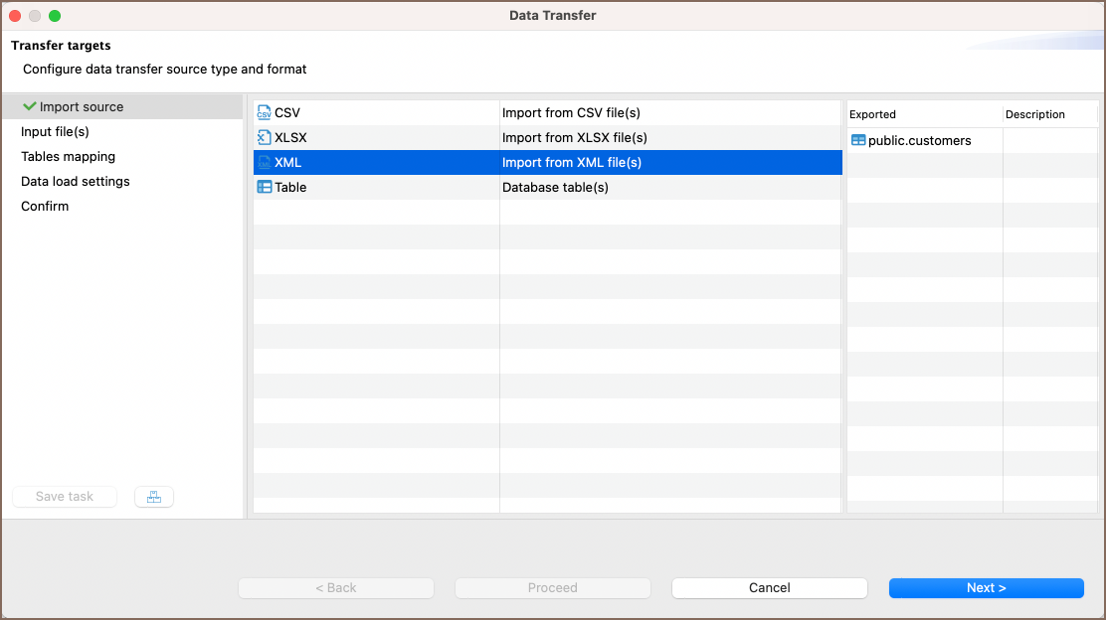Image resolution: width=1106 pixels, height=620 pixels.
Task: Click the XLSX file type icon
Action: point(264,138)
